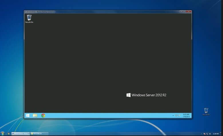223x136 pixels.
Task: Launch File Explorer from the remote taskbar
Action: click(35, 115)
